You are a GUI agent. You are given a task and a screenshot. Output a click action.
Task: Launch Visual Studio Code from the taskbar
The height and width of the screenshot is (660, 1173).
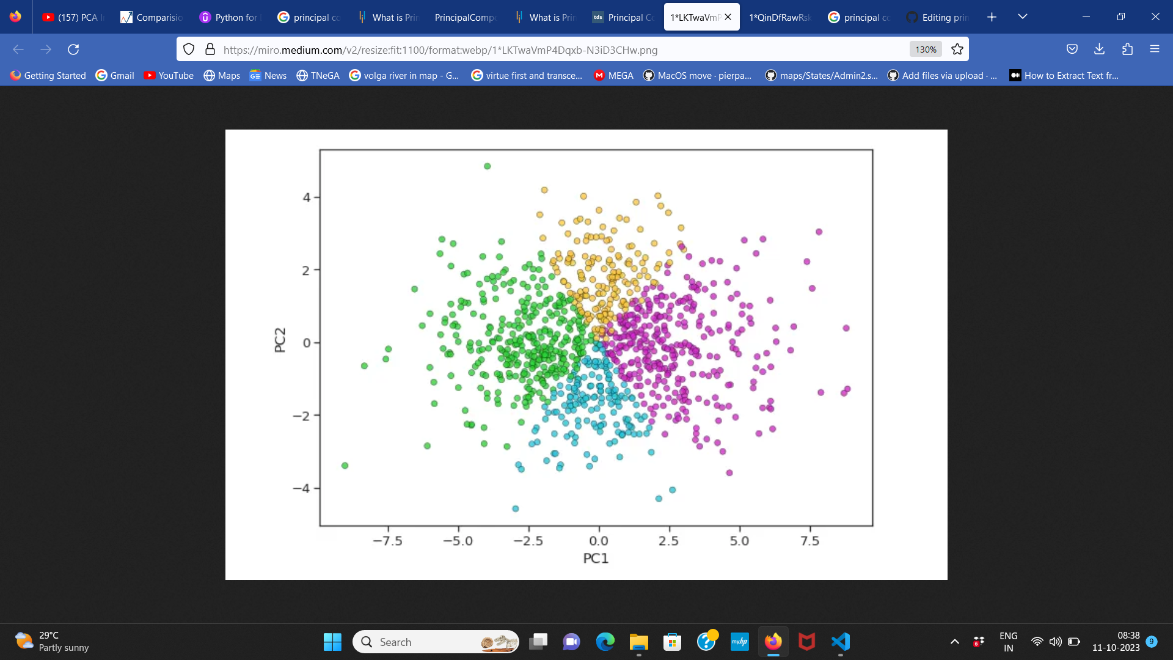(x=841, y=642)
